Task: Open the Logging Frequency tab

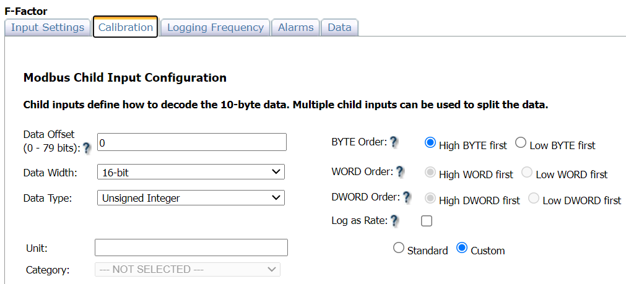Action: coord(215,27)
